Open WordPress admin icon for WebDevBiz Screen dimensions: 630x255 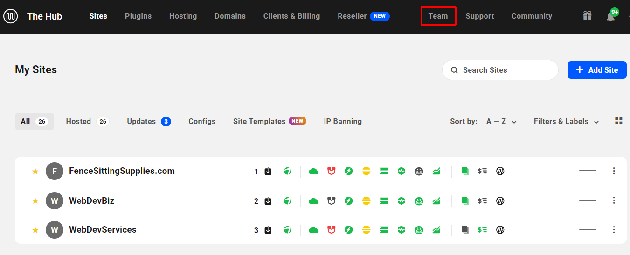coord(500,201)
